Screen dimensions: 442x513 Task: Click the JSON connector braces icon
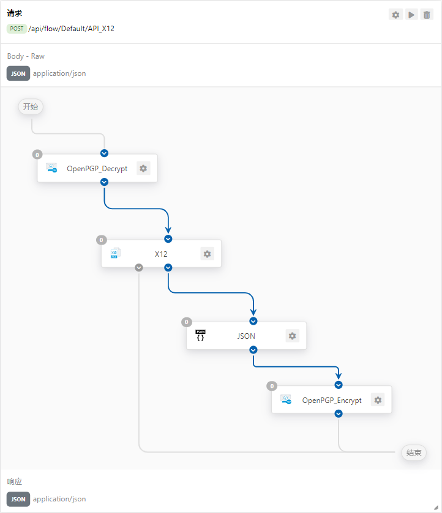(x=200, y=336)
